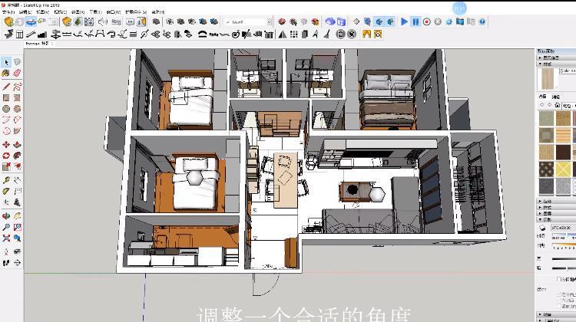The image size is (576, 322).
Task: Click the blue Play animation button
Action: 405,22
